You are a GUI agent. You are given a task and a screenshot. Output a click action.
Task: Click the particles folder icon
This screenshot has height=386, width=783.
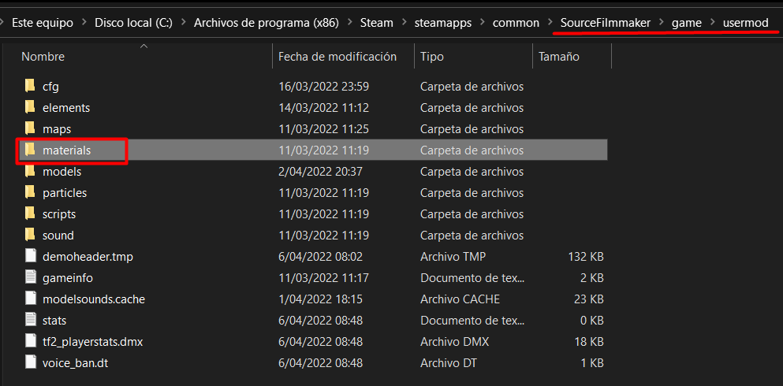(30, 192)
